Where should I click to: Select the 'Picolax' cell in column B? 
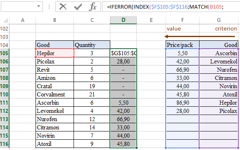pos(55,61)
